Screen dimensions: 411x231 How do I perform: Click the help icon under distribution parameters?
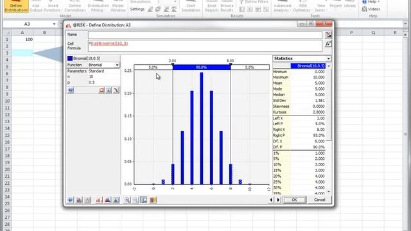71,90
